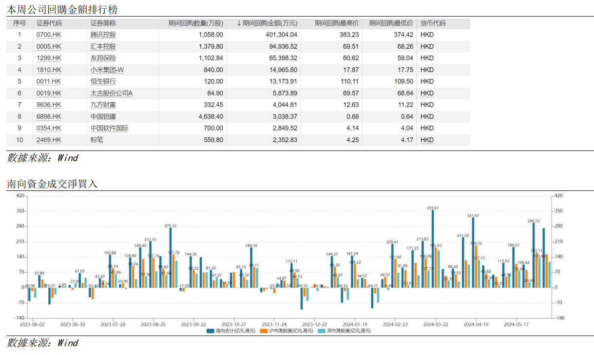Click the 6898.HK stock code link

tap(49, 116)
